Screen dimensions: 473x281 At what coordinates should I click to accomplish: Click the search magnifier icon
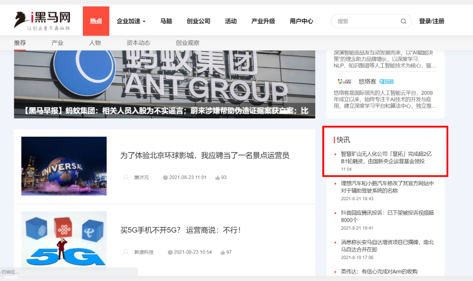(403, 21)
